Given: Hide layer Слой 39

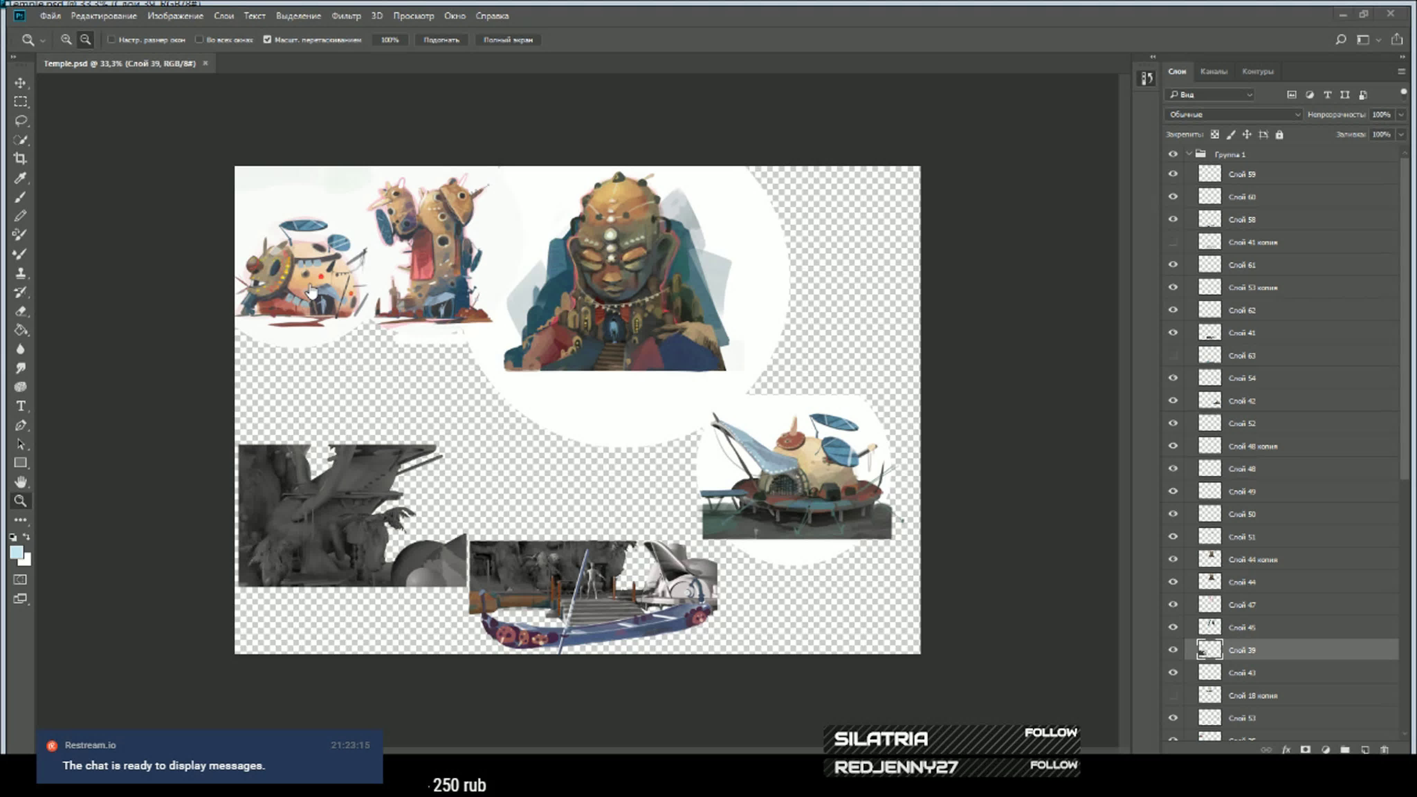Looking at the screenshot, I should 1173,650.
